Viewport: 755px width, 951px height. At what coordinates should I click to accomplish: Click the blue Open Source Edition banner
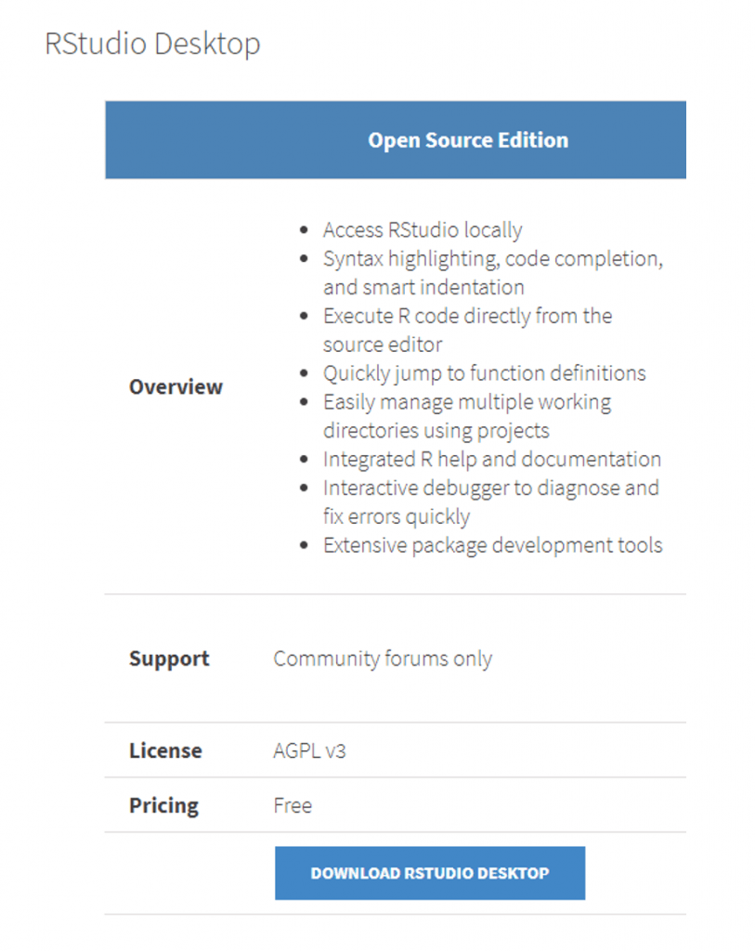coord(395,139)
